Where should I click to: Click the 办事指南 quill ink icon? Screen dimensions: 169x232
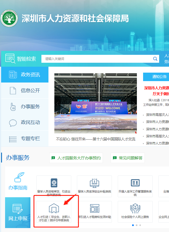coord(19,177)
